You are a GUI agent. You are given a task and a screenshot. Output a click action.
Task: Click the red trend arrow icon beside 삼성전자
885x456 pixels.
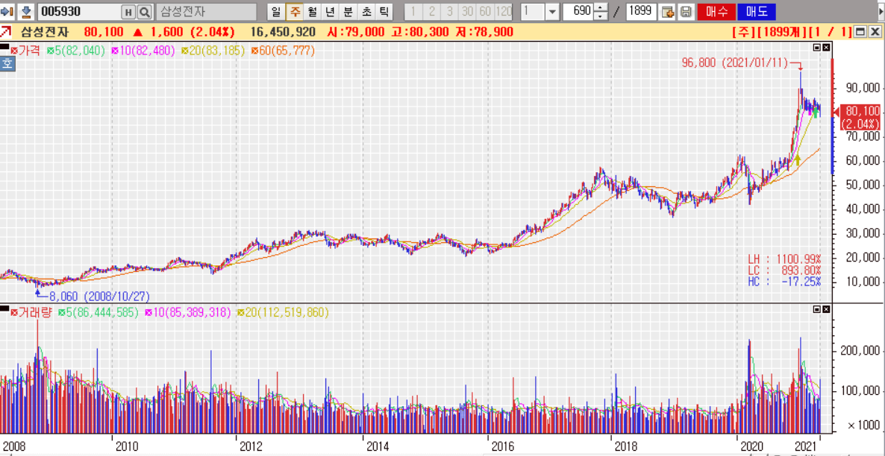6,31
